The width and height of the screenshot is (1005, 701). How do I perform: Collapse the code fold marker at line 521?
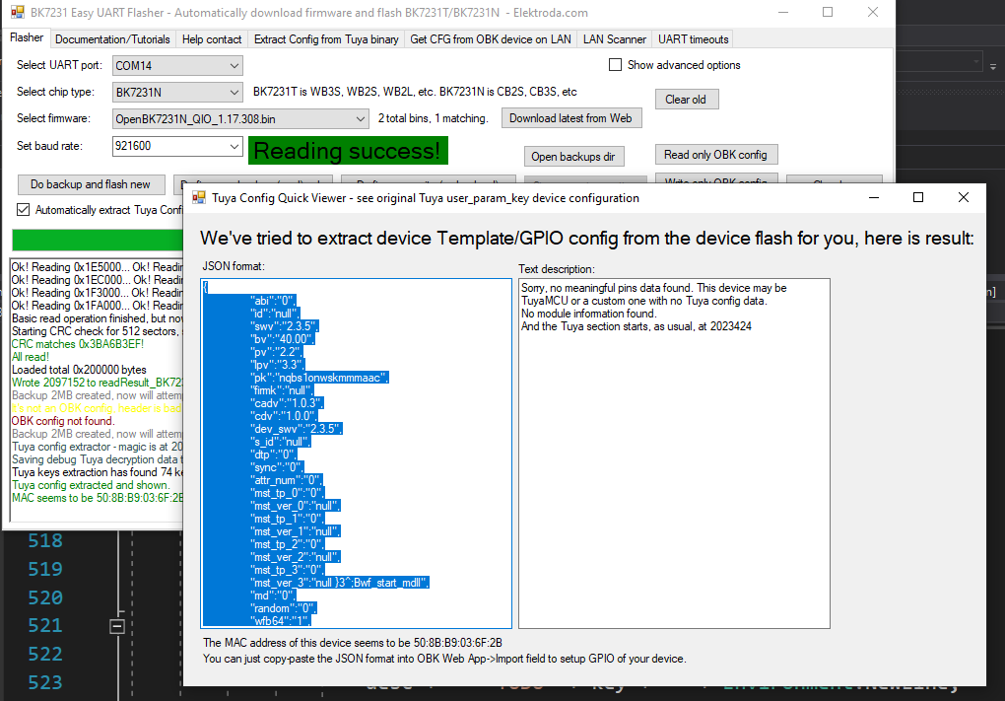pos(117,626)
